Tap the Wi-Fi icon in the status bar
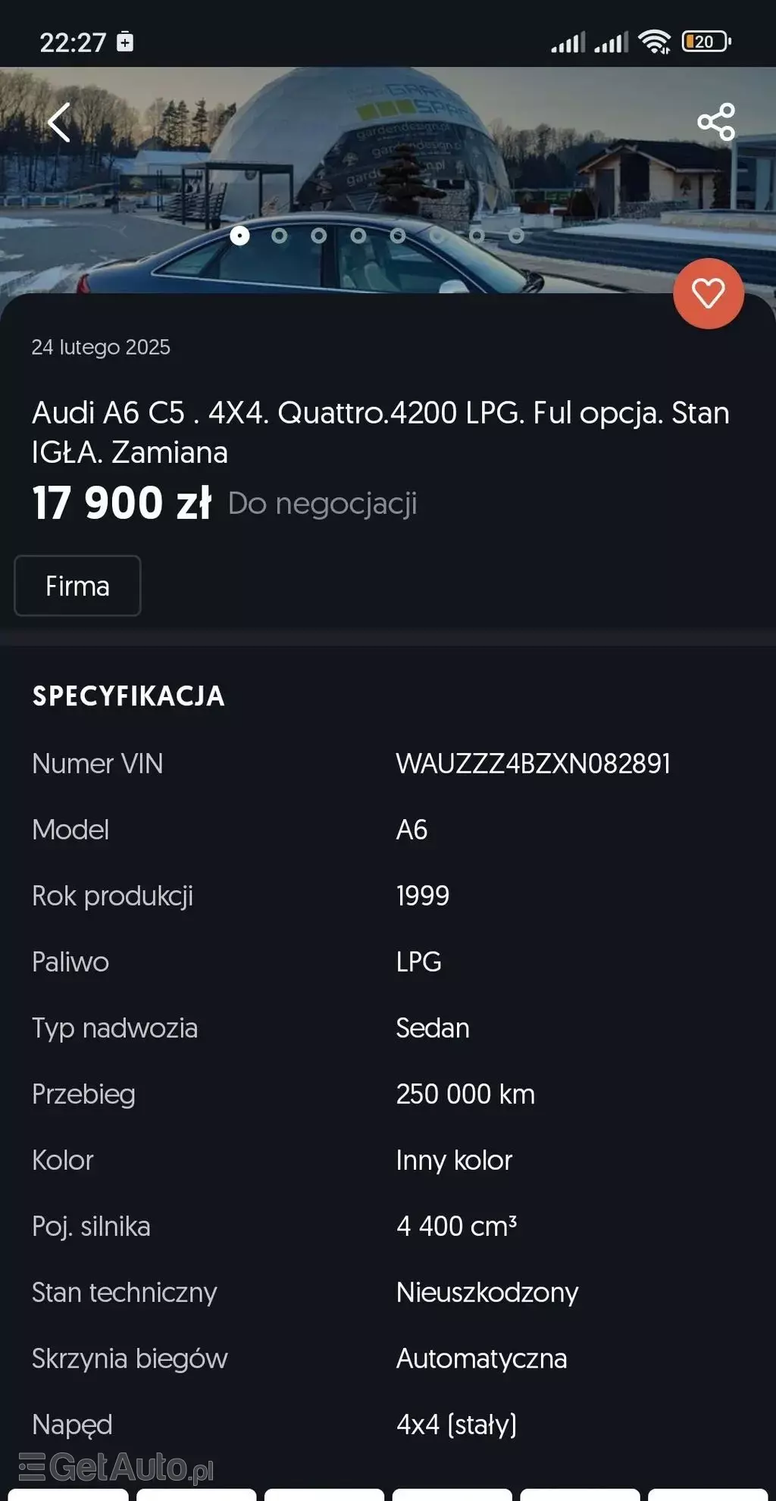776x1501 pixels. (x=656, y=42)
